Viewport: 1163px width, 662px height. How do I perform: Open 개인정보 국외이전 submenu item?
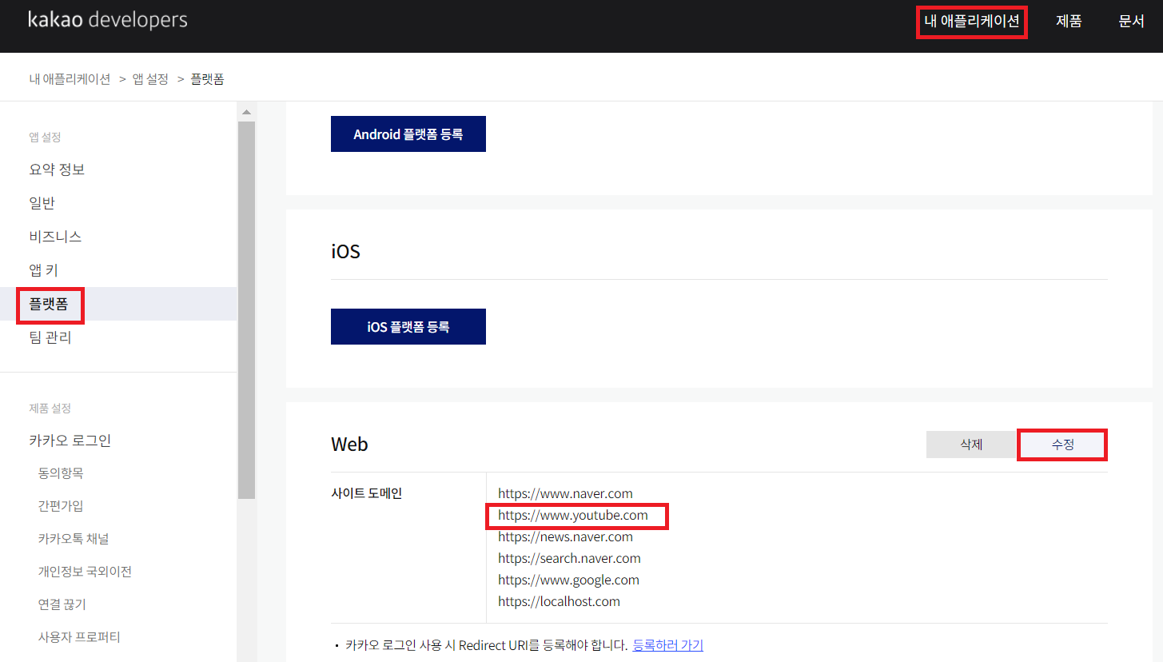point(85,572)
